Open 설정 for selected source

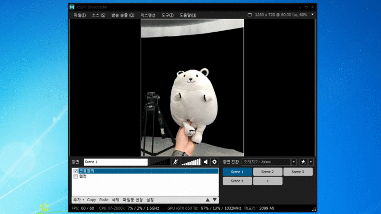coord(150,200)
